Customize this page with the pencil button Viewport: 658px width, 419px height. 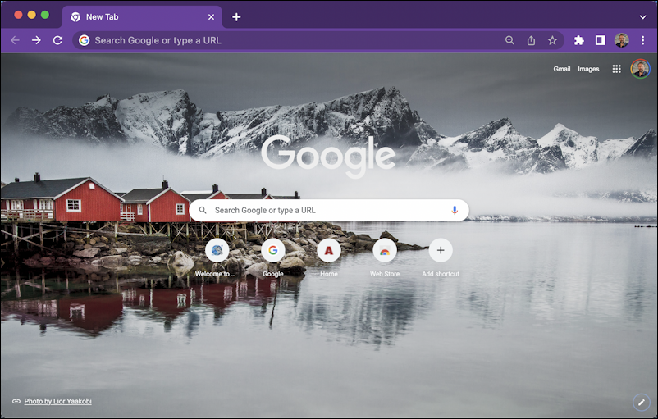click(x=642, y=403)
